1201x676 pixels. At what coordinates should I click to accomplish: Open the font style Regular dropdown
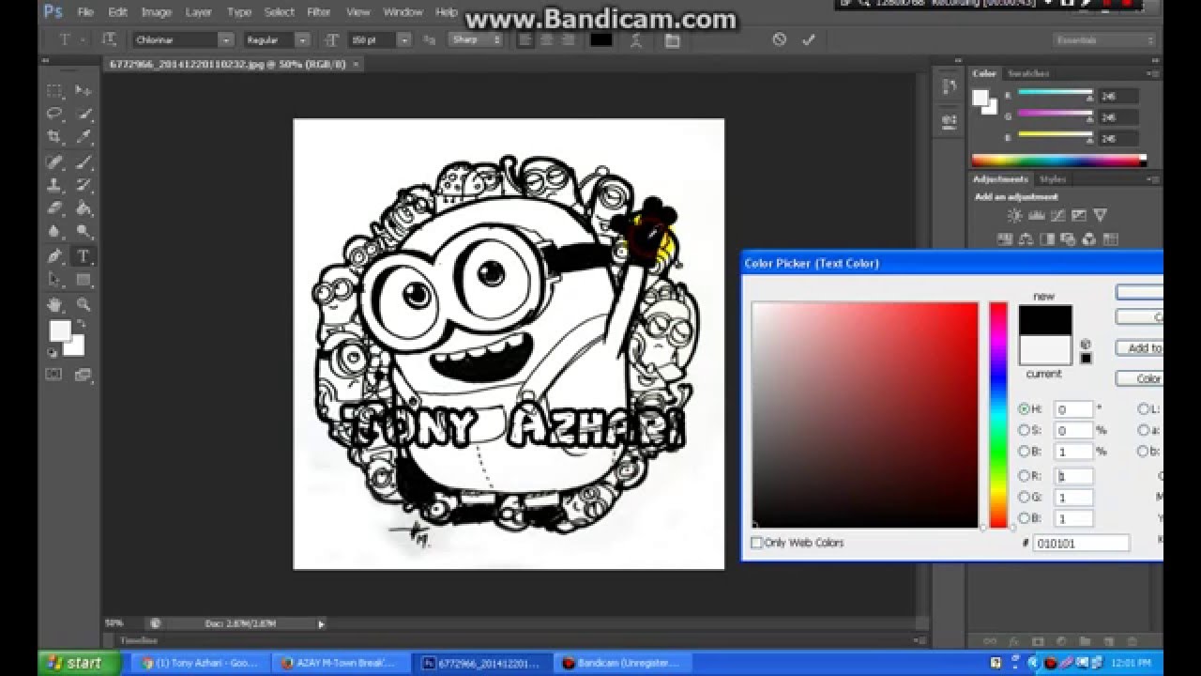click(x=302, y=39)
